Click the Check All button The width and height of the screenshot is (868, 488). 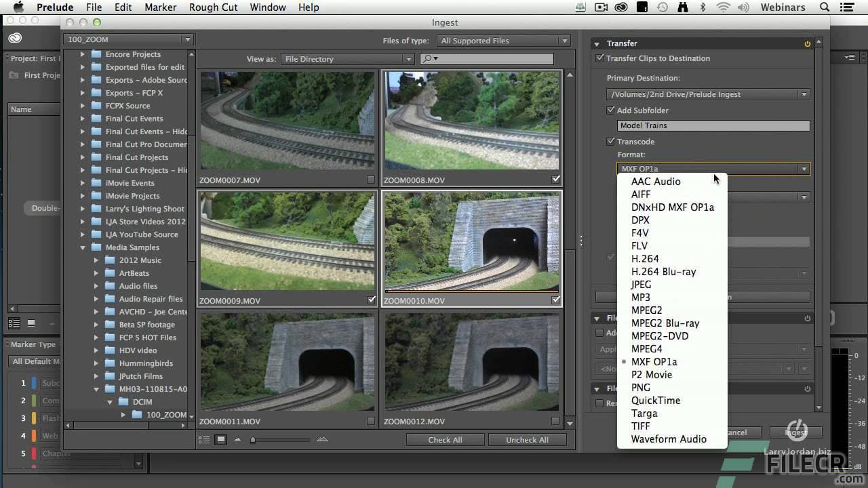coord(445,439)
